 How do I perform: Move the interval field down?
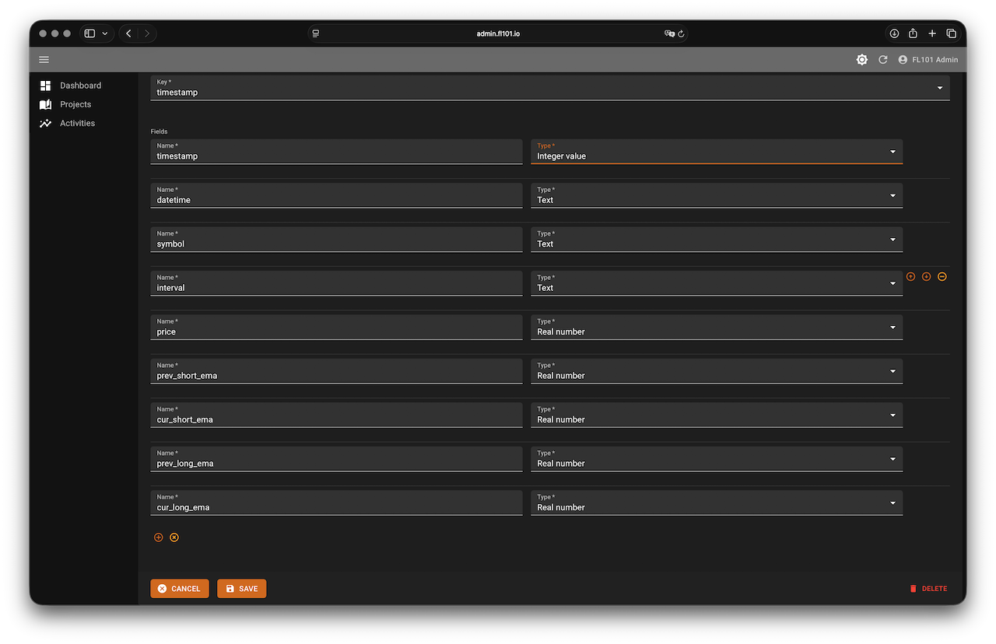926,277
